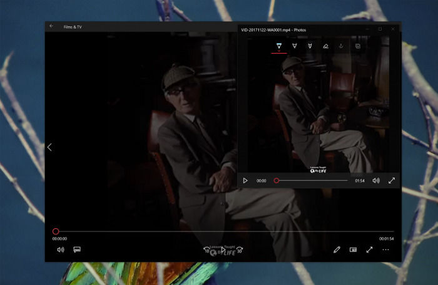
Task: Open subtitles and captions menu
Action: 77,249
